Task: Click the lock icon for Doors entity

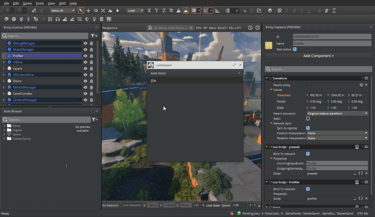Action: 91,81
